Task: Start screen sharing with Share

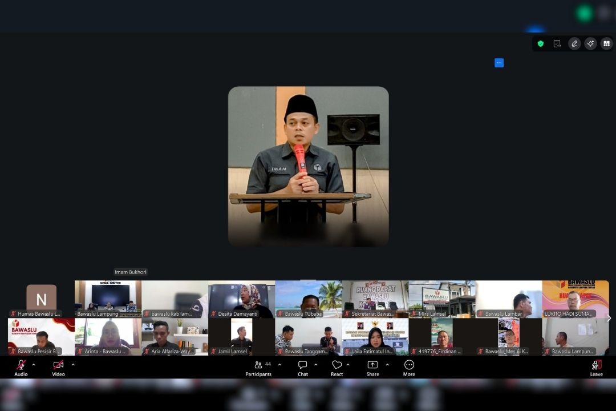Action: pos(372,369)
